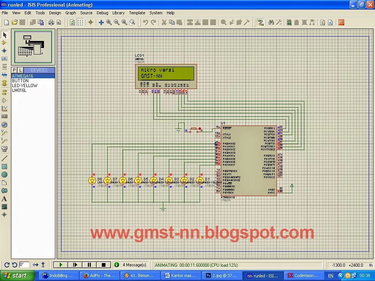Select the 2D closed path tool

point(4,191)
